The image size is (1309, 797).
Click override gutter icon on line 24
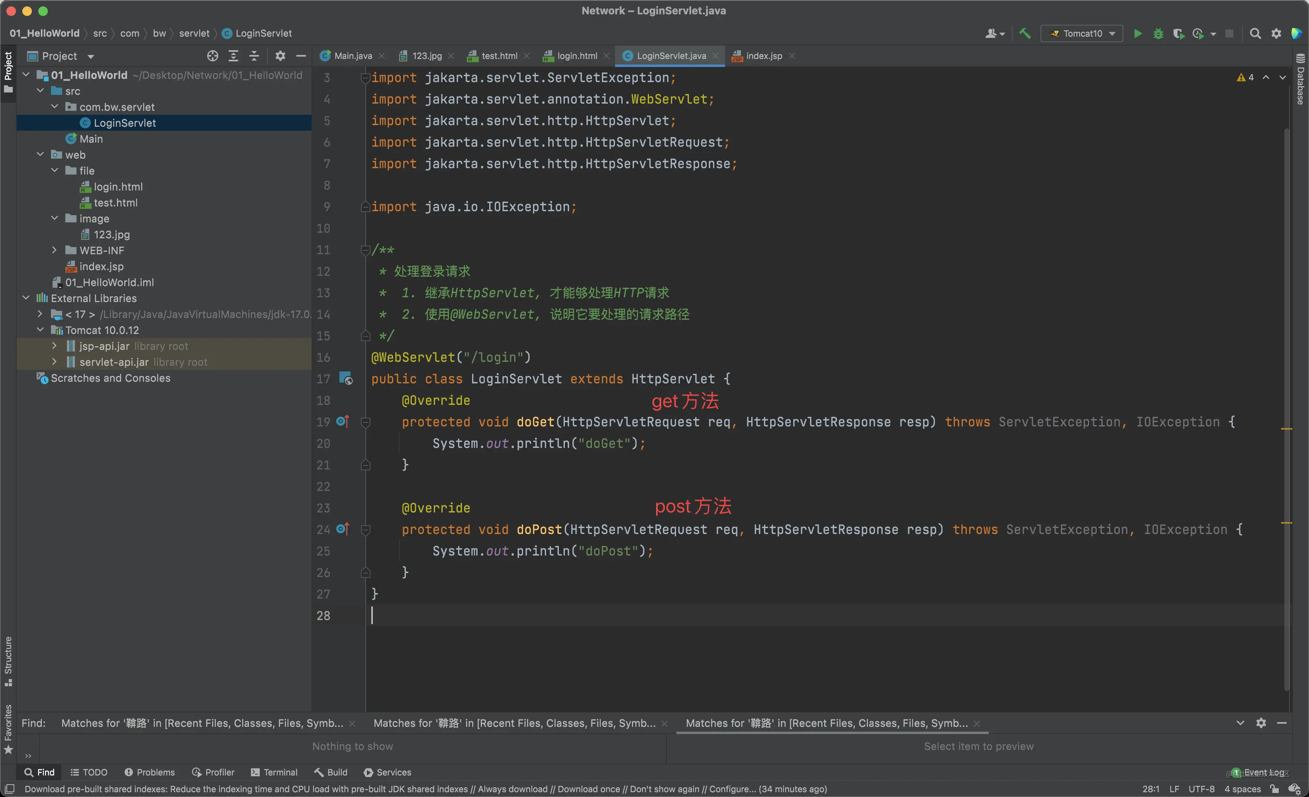coord(343,529)
